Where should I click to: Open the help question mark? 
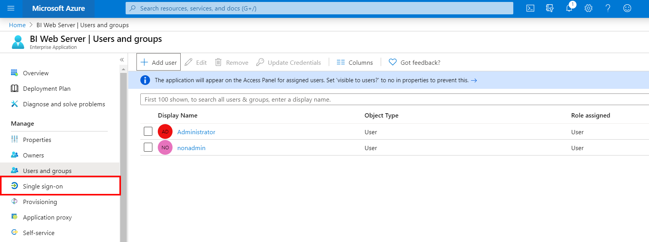[x=608, y=8]
